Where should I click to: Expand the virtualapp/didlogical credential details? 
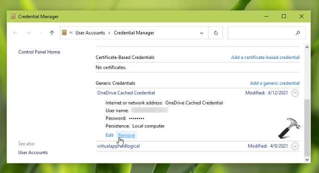tap(295, 146)
